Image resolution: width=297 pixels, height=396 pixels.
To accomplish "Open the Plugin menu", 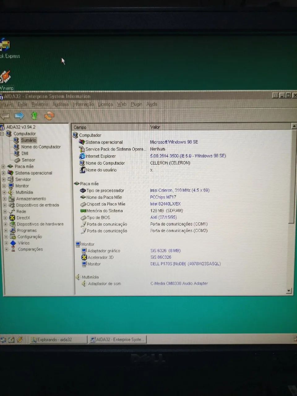I will click(x=136, y=104).
